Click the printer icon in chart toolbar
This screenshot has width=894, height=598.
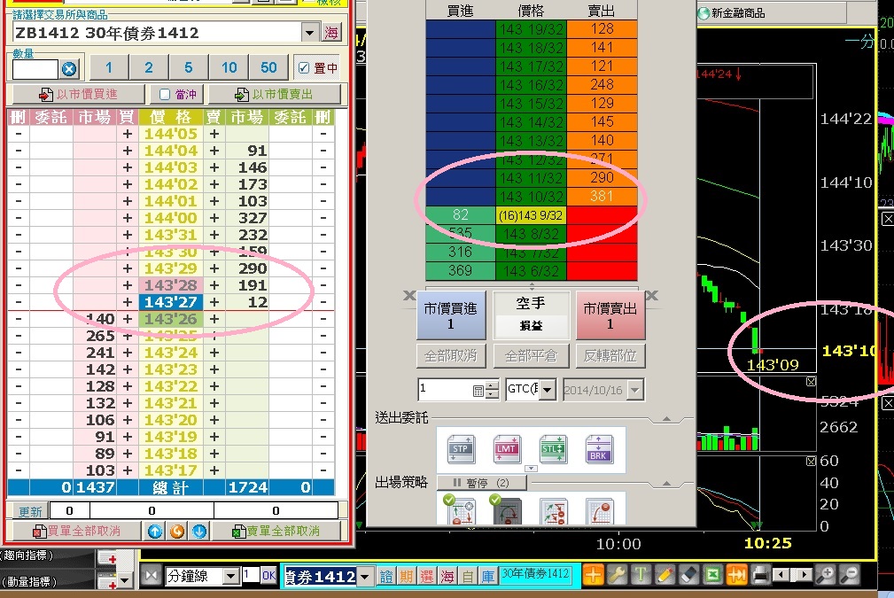[x=760, y=575]
